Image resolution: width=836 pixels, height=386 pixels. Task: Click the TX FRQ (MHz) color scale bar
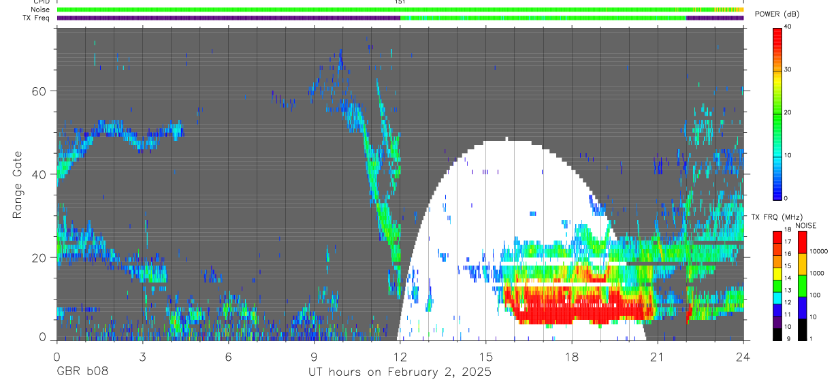tap(777, 285)
